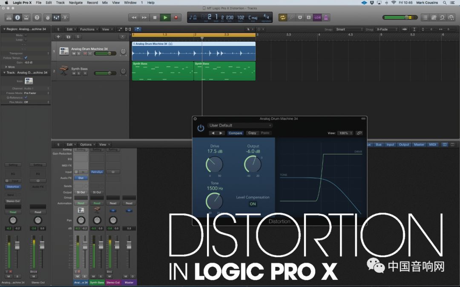Image resolution: width=460 pixels, height=287 pixels.
Task: Toggle Level Compensation ON button
Action: point(253,204)
